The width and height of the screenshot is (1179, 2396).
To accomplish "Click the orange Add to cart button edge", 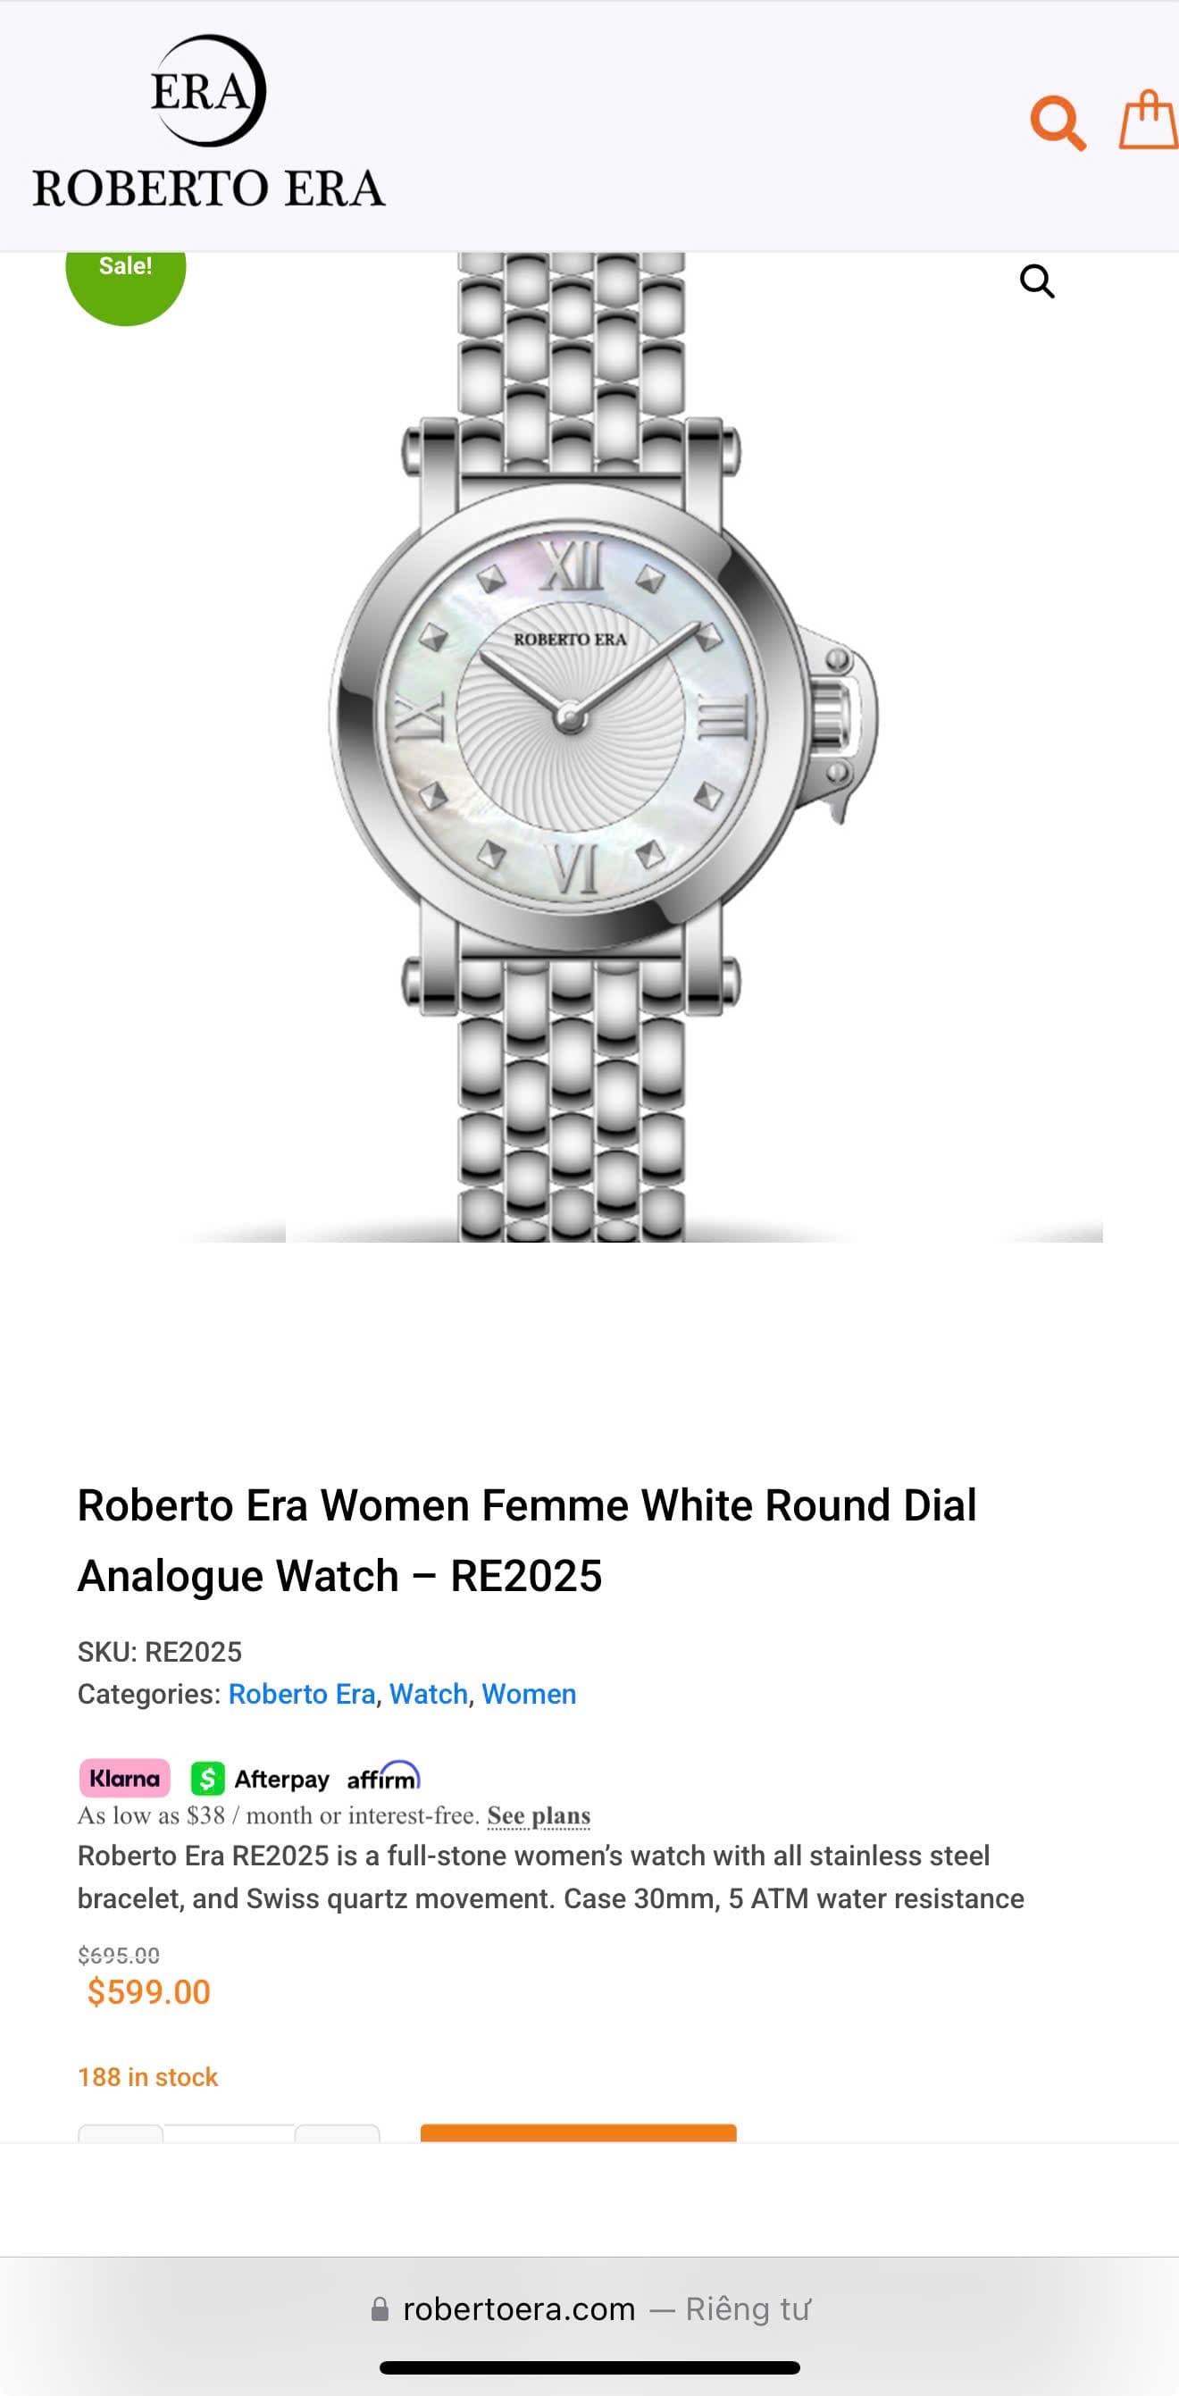I will pyautogui.click(x=579, y=2132).
